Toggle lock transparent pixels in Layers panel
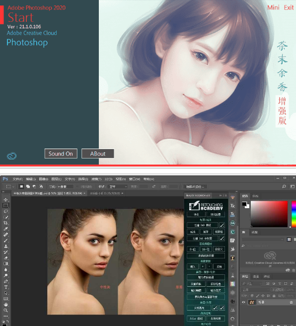 click(x=252, y=295)
